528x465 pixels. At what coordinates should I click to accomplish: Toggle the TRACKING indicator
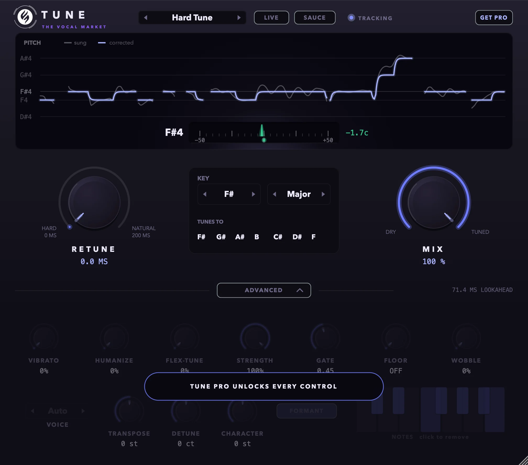coord(370,18)
